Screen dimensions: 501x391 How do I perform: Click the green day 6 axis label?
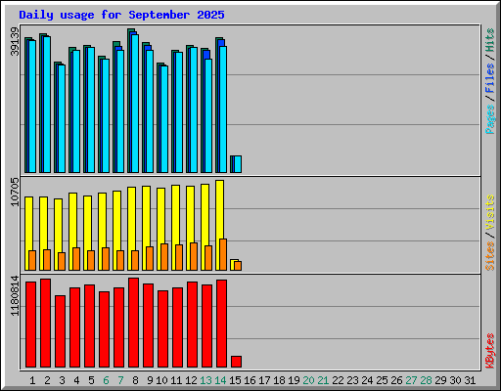(106, 380)
